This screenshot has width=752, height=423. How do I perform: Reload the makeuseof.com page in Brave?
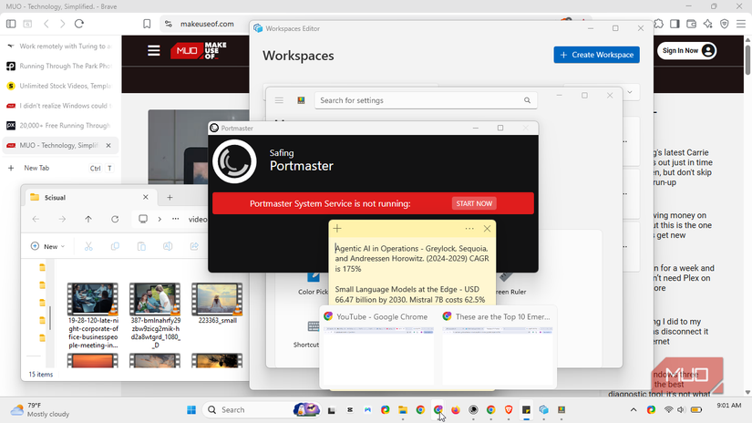(x=79, y=24)
